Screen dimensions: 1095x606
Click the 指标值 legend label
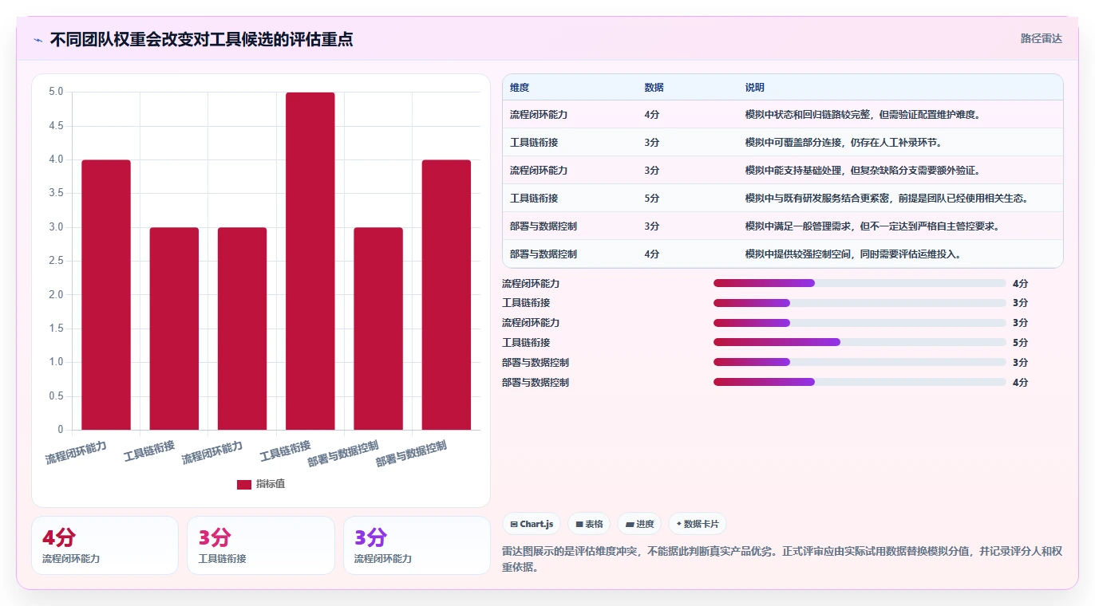pyautogui.click(x=271, y=484)
